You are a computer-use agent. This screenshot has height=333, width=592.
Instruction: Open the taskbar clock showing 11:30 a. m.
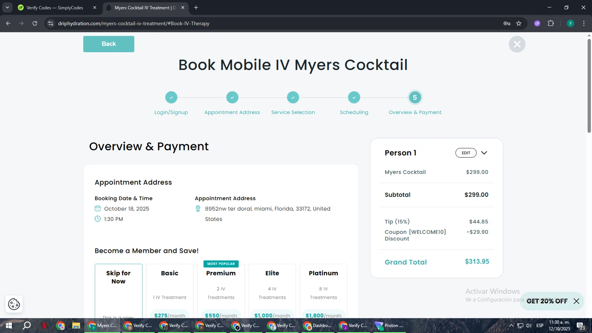[x=559, y=326]
